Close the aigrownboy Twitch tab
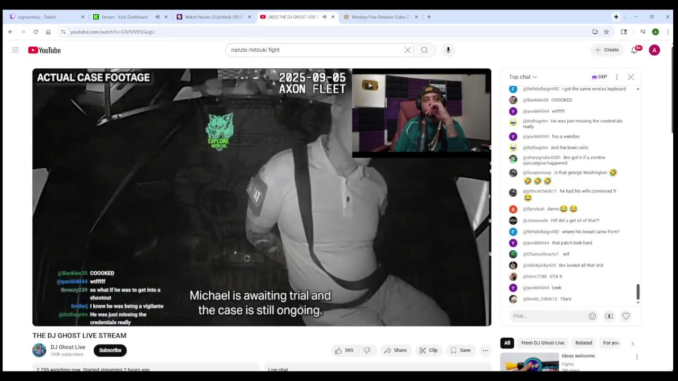Screen dimensions: 678x381 [x=83, y=17]
